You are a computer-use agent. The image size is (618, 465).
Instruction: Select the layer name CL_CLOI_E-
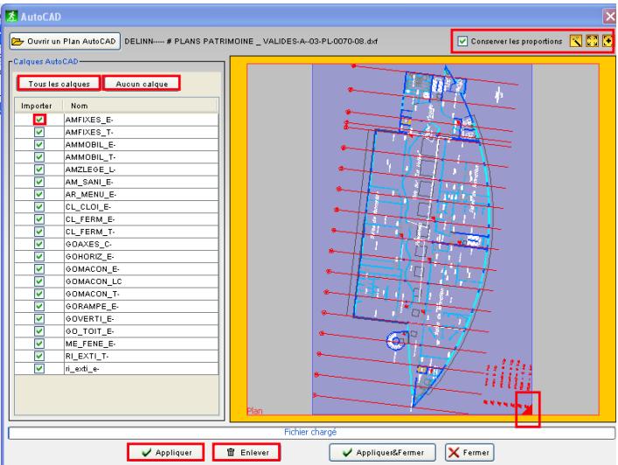[x=88, y=206]
